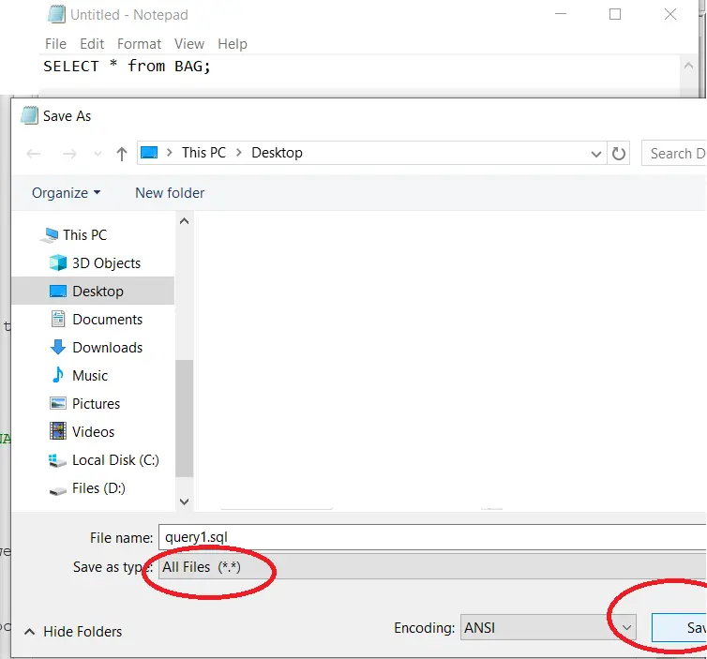The image size is (707, 659).
Task: Click This PC in the address breadcrumb
Action: click(203, 153)
